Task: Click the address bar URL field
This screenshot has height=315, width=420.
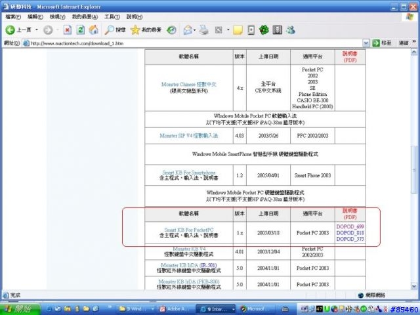Action: (192, 43)
